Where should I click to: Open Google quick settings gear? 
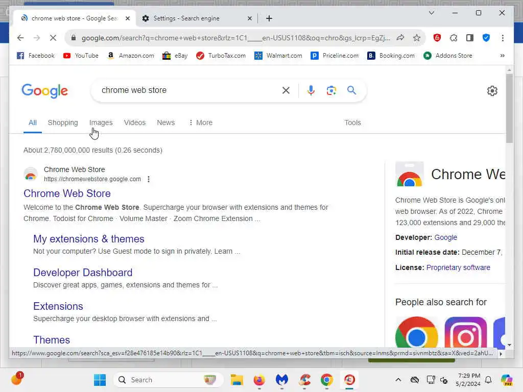click(492, 91)
